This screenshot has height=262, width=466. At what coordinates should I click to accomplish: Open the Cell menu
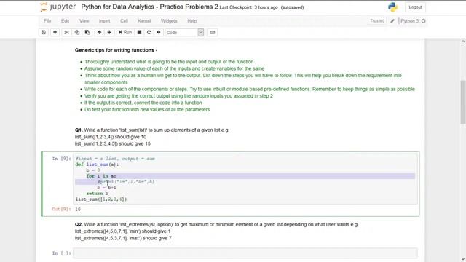[124, 21]
